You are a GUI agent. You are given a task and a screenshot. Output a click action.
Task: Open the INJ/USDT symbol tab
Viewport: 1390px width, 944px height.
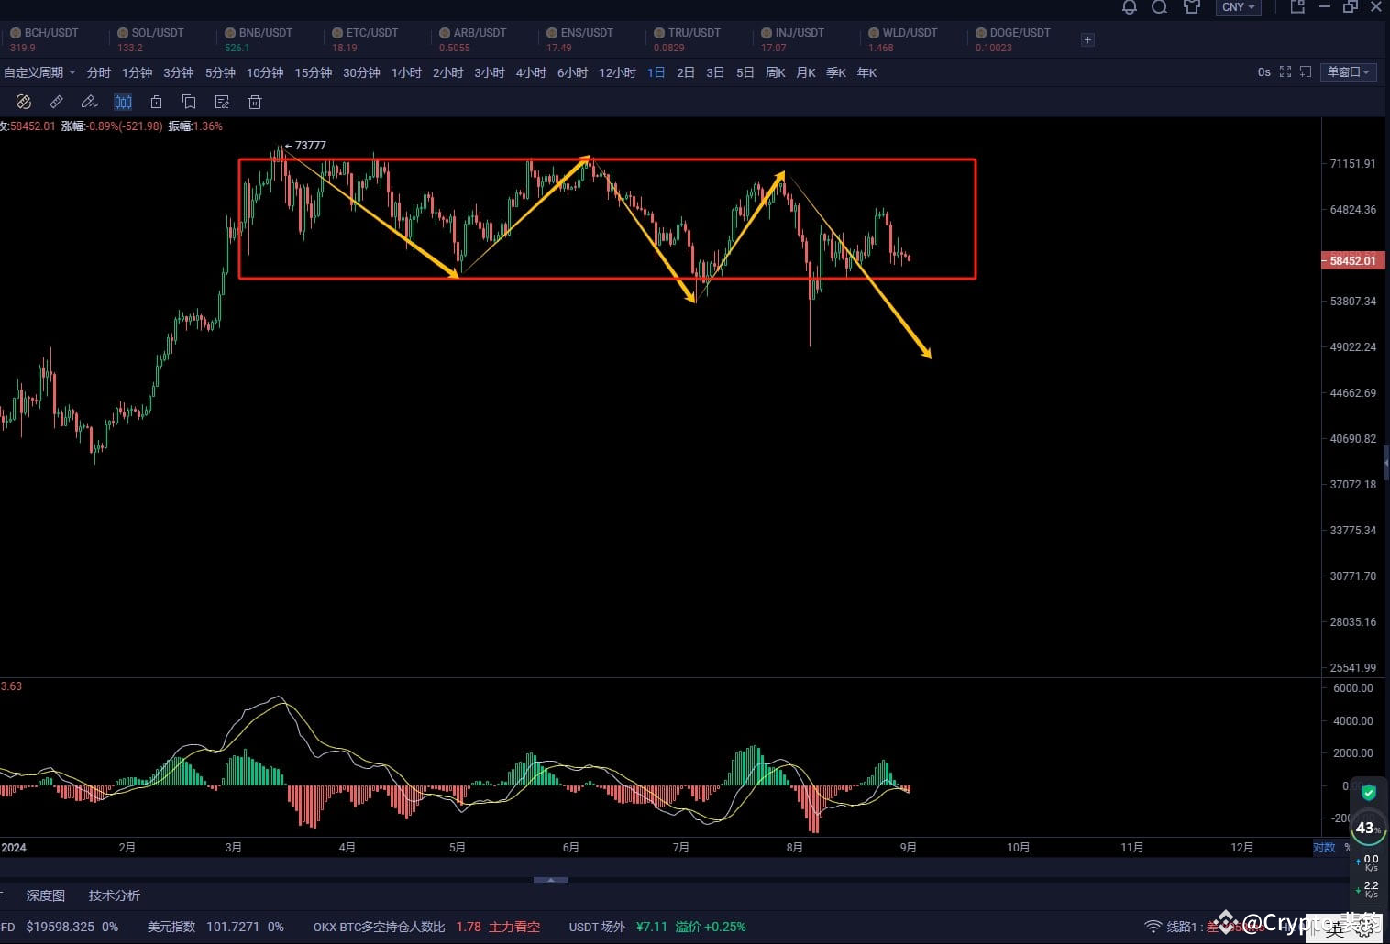(x=795, y=39)
